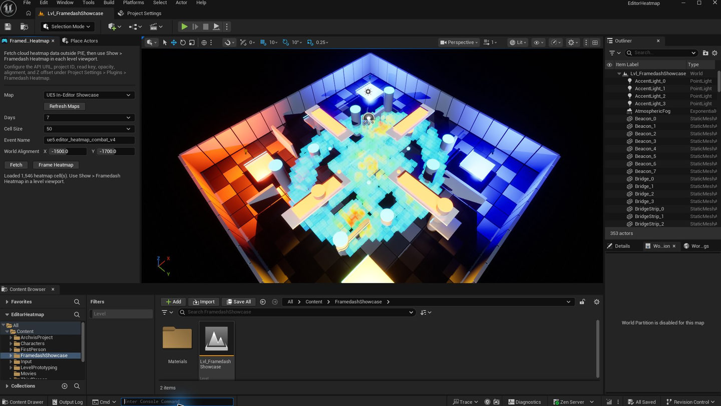Switch to the Project Settings tab
Image resolution: width=721 pixels, height=406 pixels.
point(139,14)
